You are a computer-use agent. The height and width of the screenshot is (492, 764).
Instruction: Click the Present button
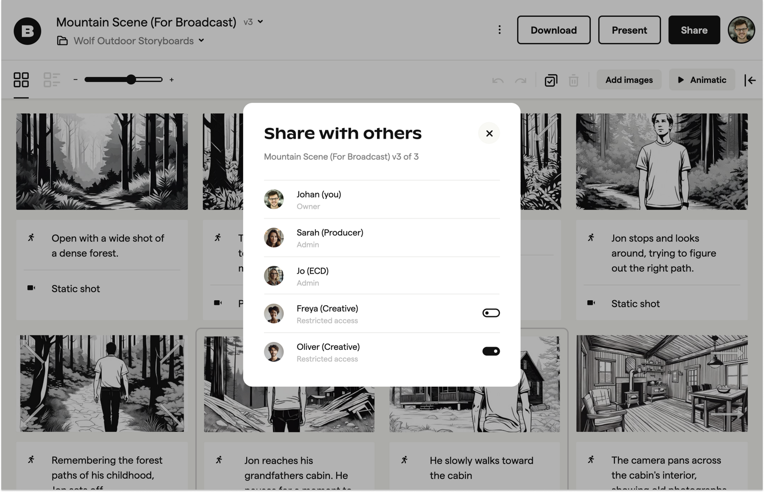(x=629, y=30)
